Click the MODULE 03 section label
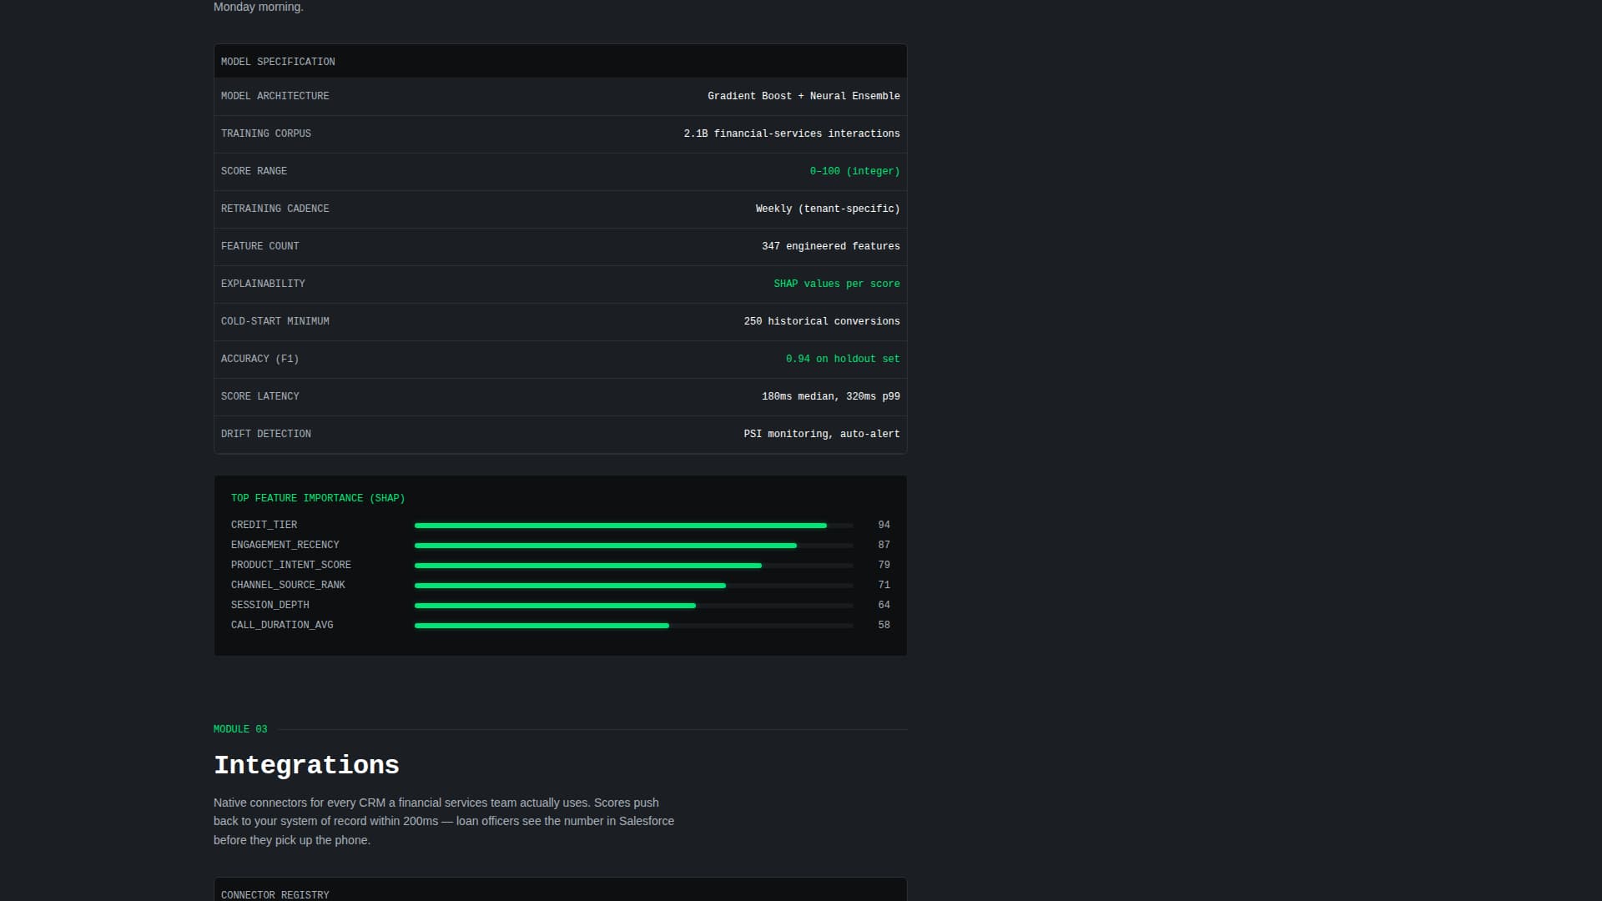This screenshot has width=1602, height=901. point(240,729)
